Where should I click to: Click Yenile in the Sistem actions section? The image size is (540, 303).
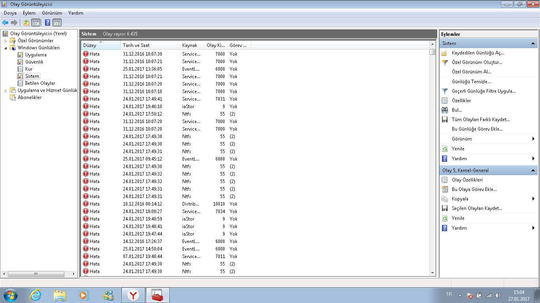click(458, 149)
